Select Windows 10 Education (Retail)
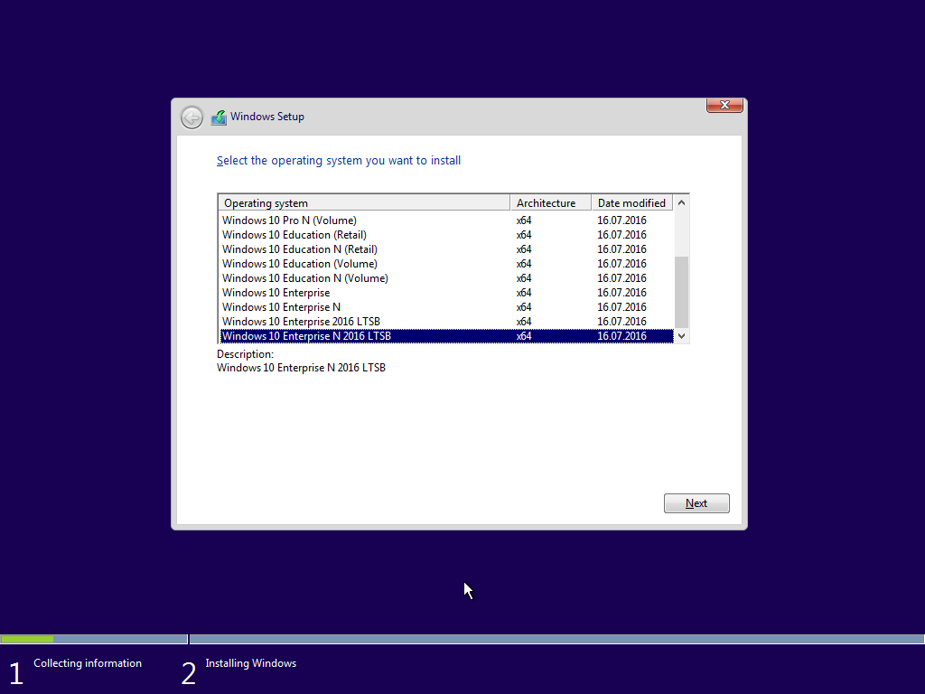This screenshot has width=925, height=694. click(446, 235)
